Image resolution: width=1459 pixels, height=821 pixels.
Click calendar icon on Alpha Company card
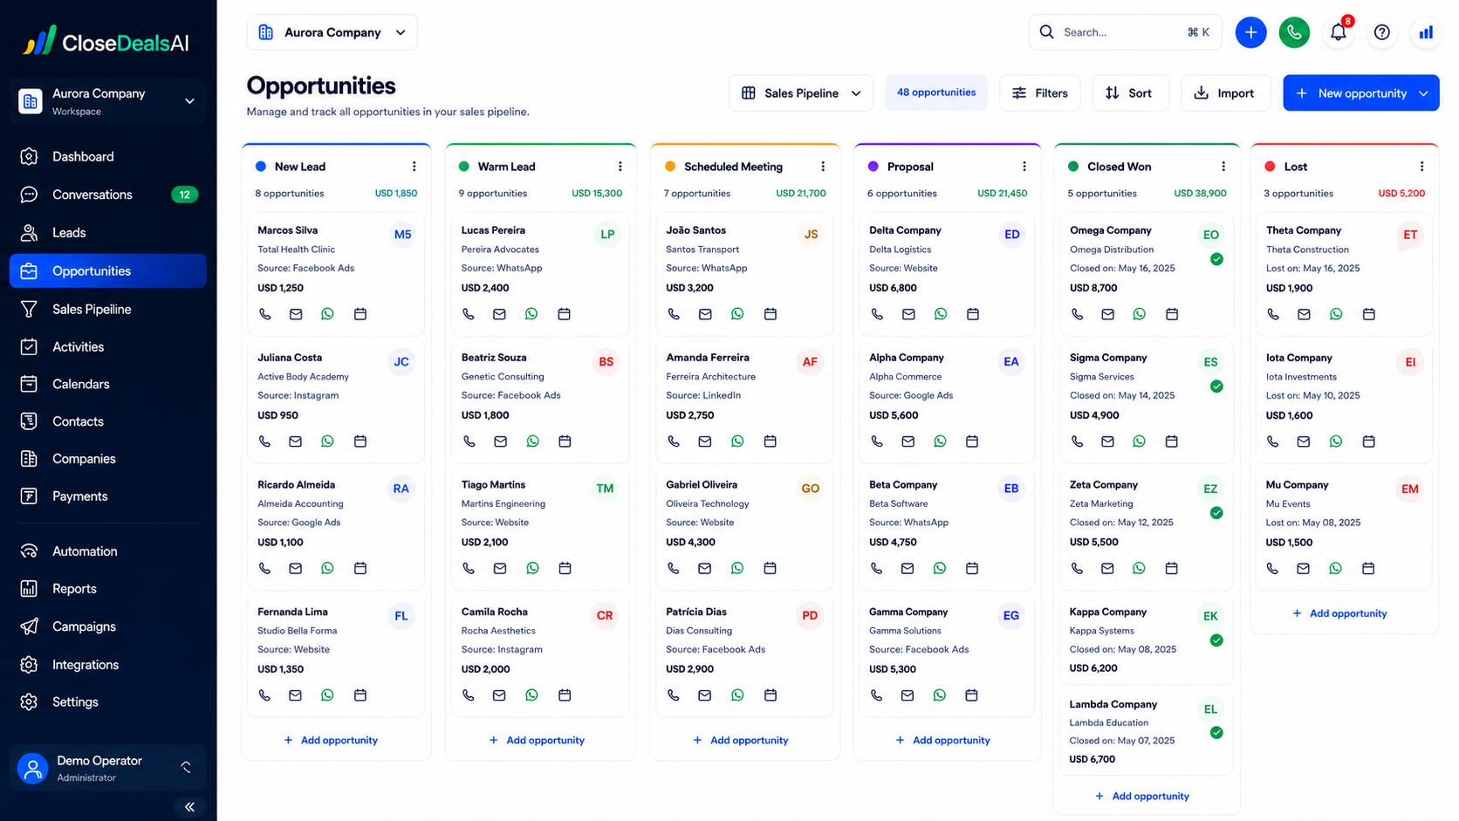[972, 441]
